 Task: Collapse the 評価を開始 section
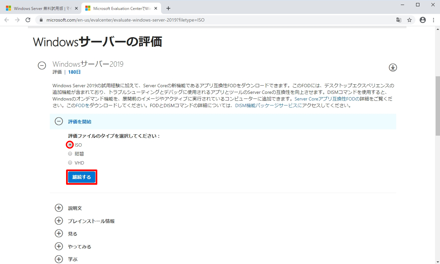[59, 121]
